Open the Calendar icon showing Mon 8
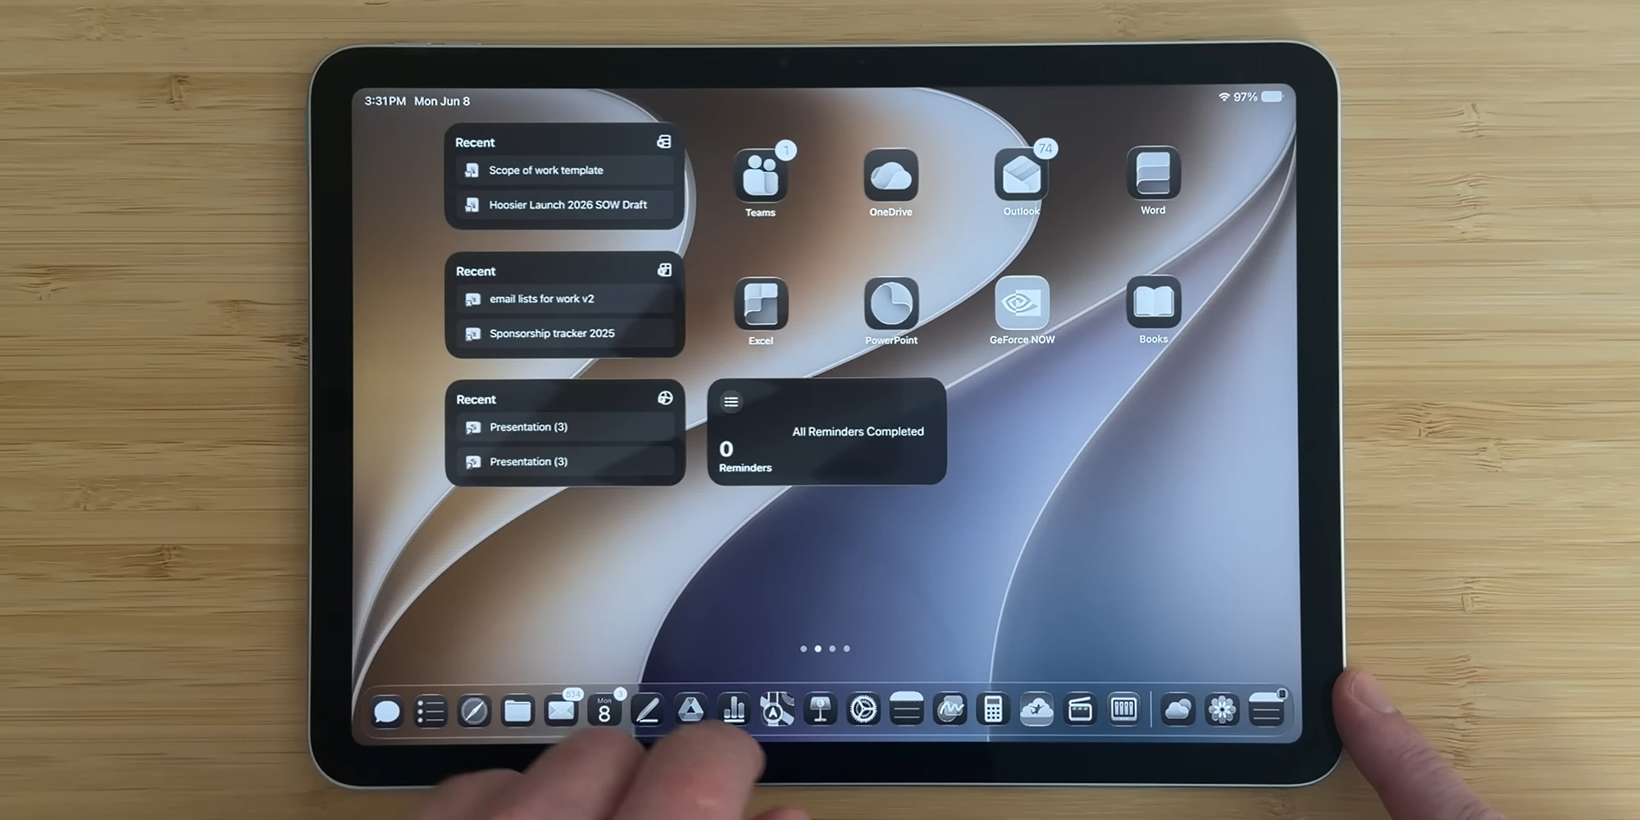This screenshot has height=820, width=1640. (604, 710)
